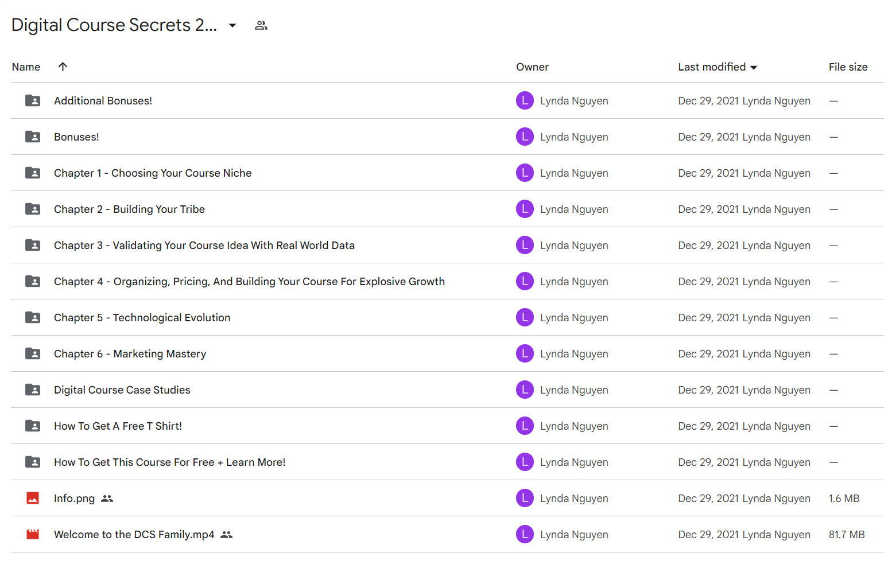Click the red video file icon for Welcome mp4
Screen dimensions: 884x576
[x=33, y=534]
